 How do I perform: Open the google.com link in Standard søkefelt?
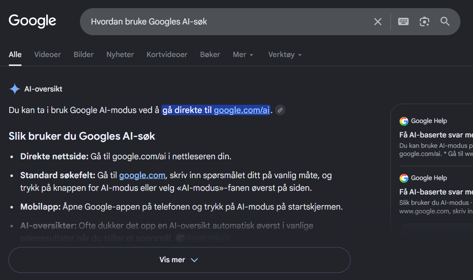click(x=142, y=175)
